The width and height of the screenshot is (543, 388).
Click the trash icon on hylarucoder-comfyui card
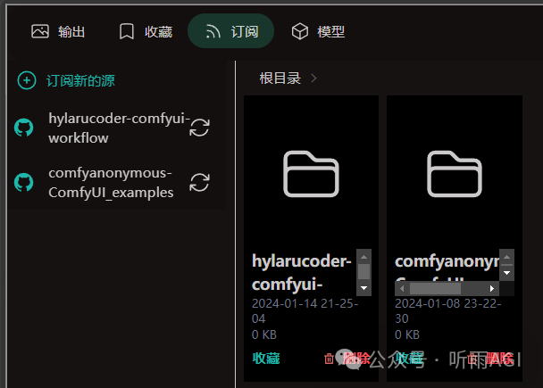click(329, 359)
